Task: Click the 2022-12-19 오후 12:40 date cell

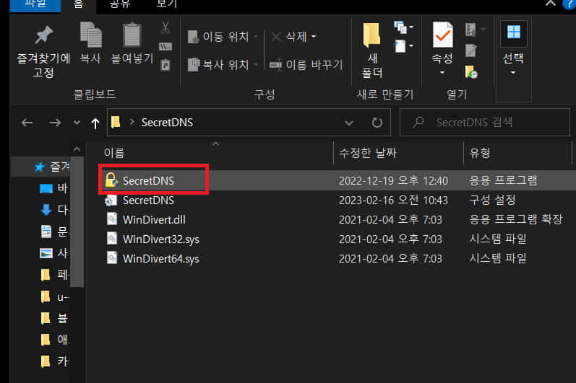Action: tap(393, 180)
